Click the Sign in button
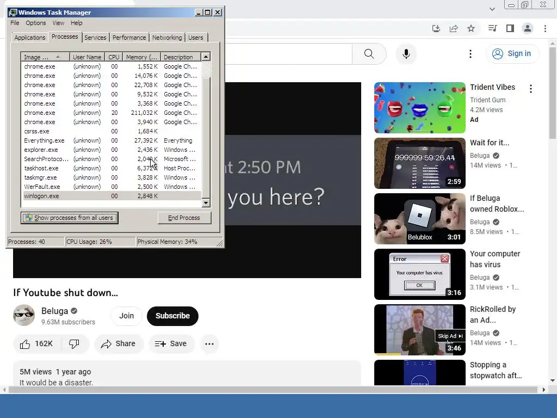 pyautogui.click(x=512, y=54)
